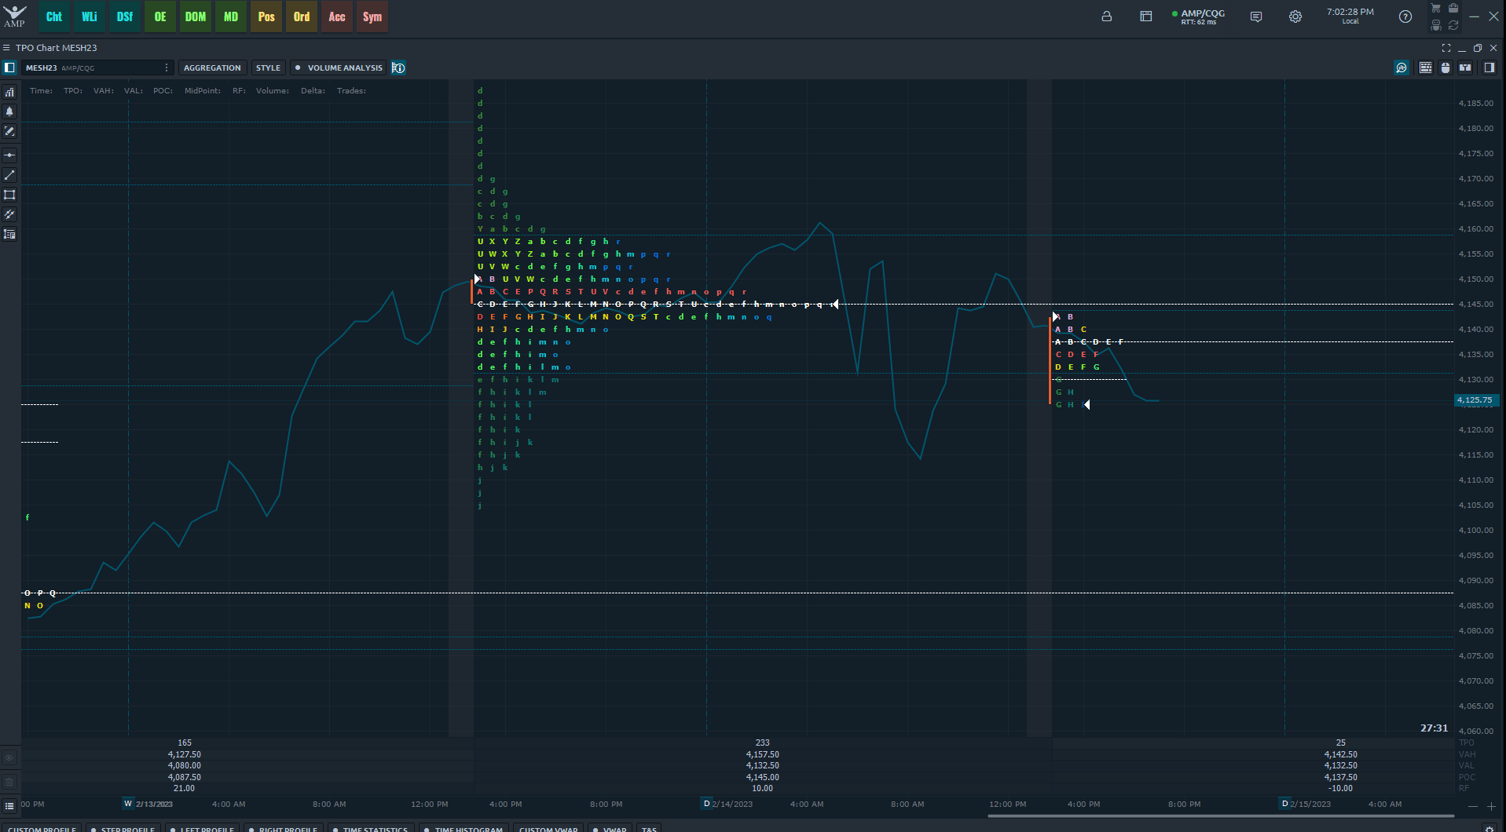Click the horizontal chart scrollbar
The height and width of the screenshot is (832, 1506).
coord(1220,816)
